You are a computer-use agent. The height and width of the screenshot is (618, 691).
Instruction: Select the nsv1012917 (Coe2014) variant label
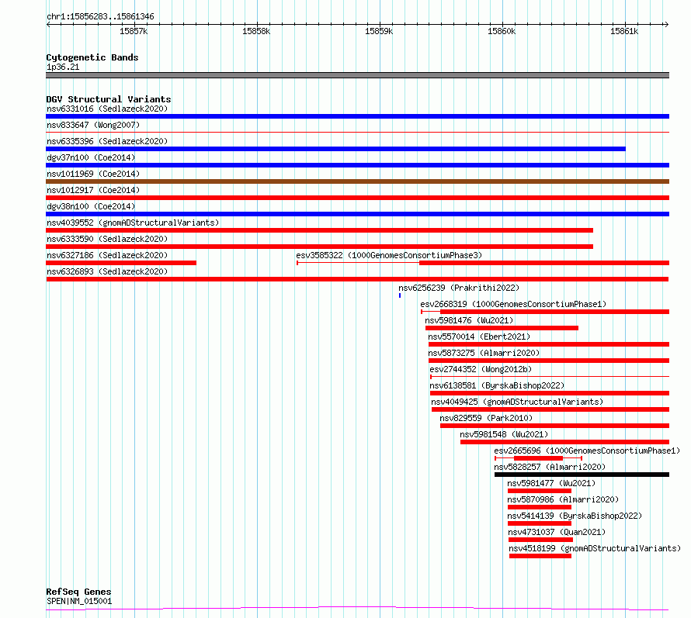coord(93,190)
